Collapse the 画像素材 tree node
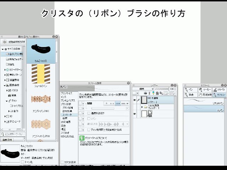Screen dimensions: 227x170 click(x=5, y=85)
